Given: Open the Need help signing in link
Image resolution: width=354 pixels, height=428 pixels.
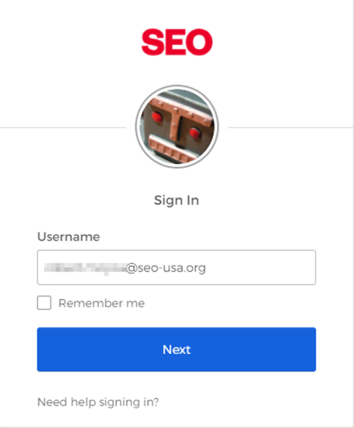Looking at the screenshot, I should coord(98,402).
